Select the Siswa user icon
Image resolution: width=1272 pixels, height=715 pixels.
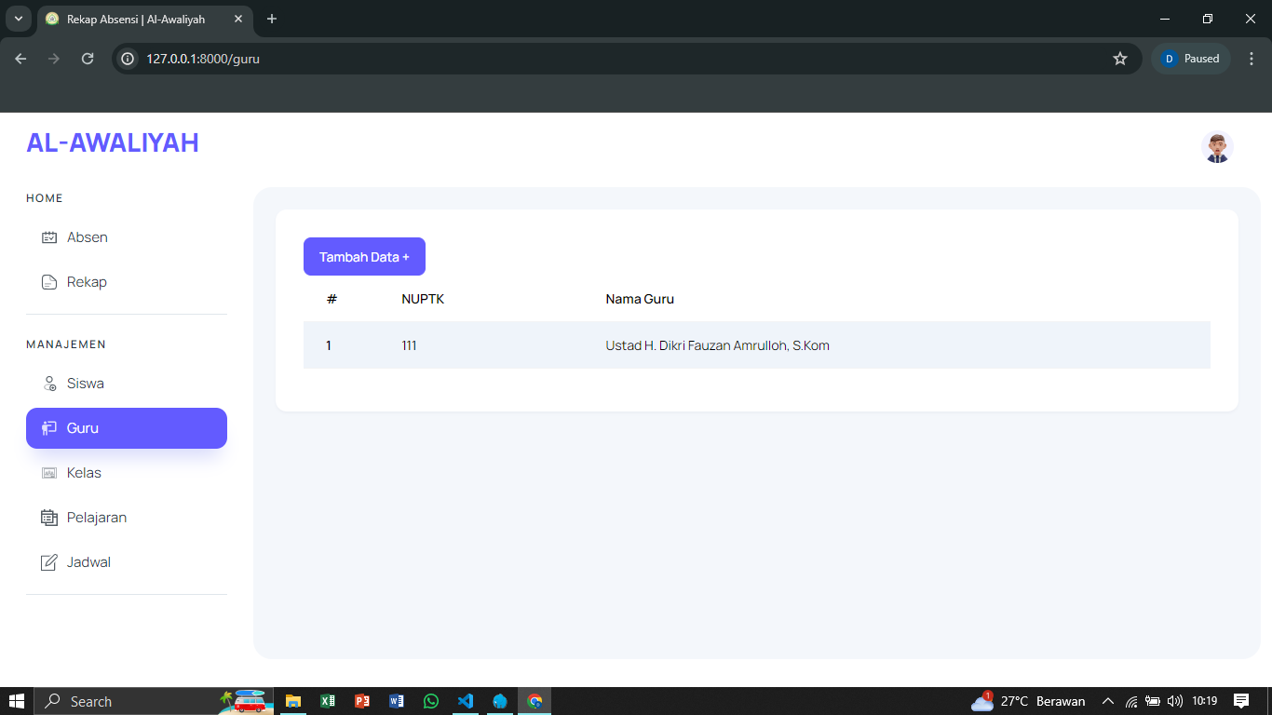[x=49, y=384]
